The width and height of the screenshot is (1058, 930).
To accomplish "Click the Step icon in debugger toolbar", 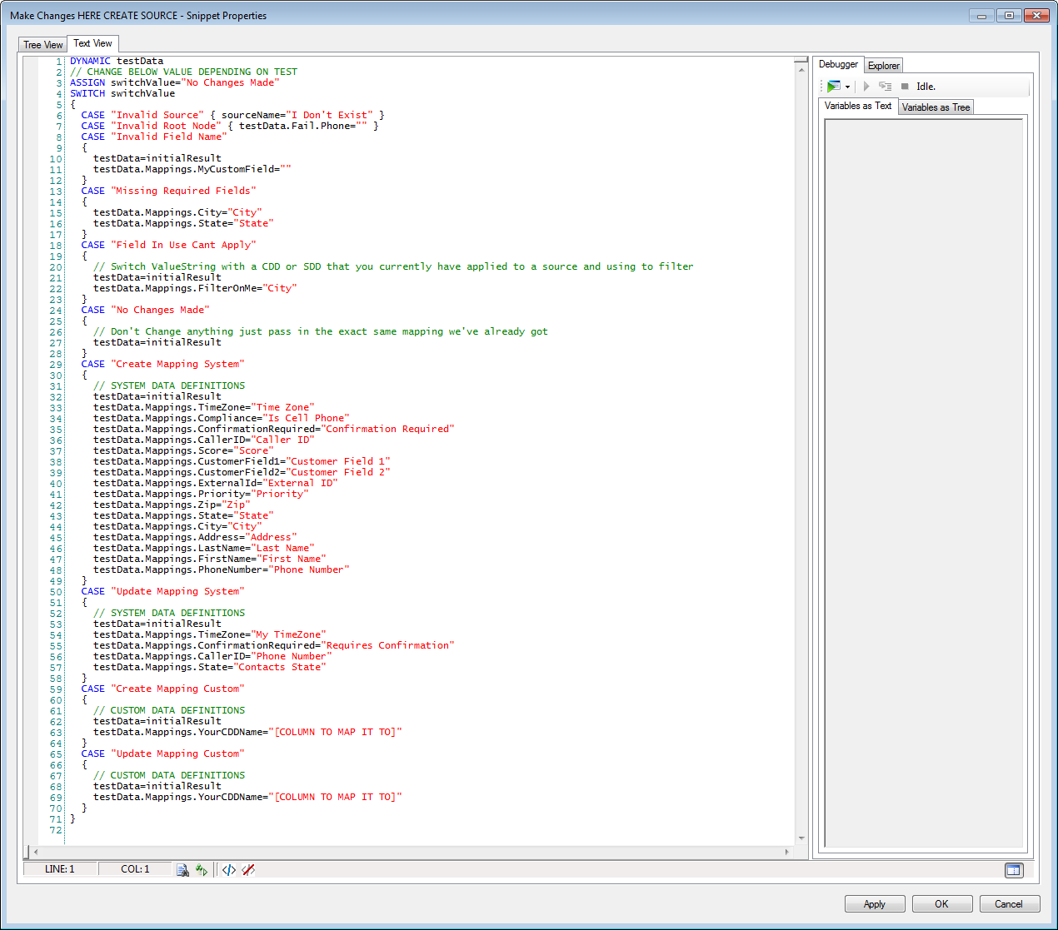I will 885,87.
